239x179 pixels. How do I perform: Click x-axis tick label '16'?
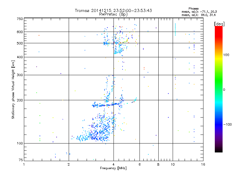tap(203, 164)
